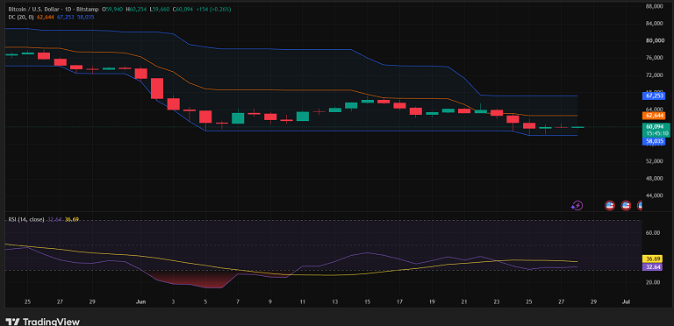Select the green candle on June 11
Viewport: 674px width, 326px height.
point(303,117)
